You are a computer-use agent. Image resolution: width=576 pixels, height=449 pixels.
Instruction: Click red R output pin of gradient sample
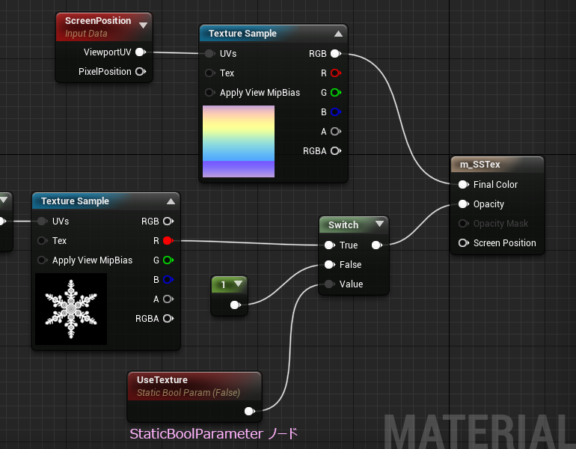click(336, 73)
